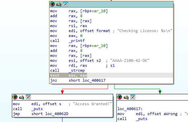This screenshot has width=188, height=122.
Task: Click graph group icon in loc_400617 block
Action: (133, 97)
